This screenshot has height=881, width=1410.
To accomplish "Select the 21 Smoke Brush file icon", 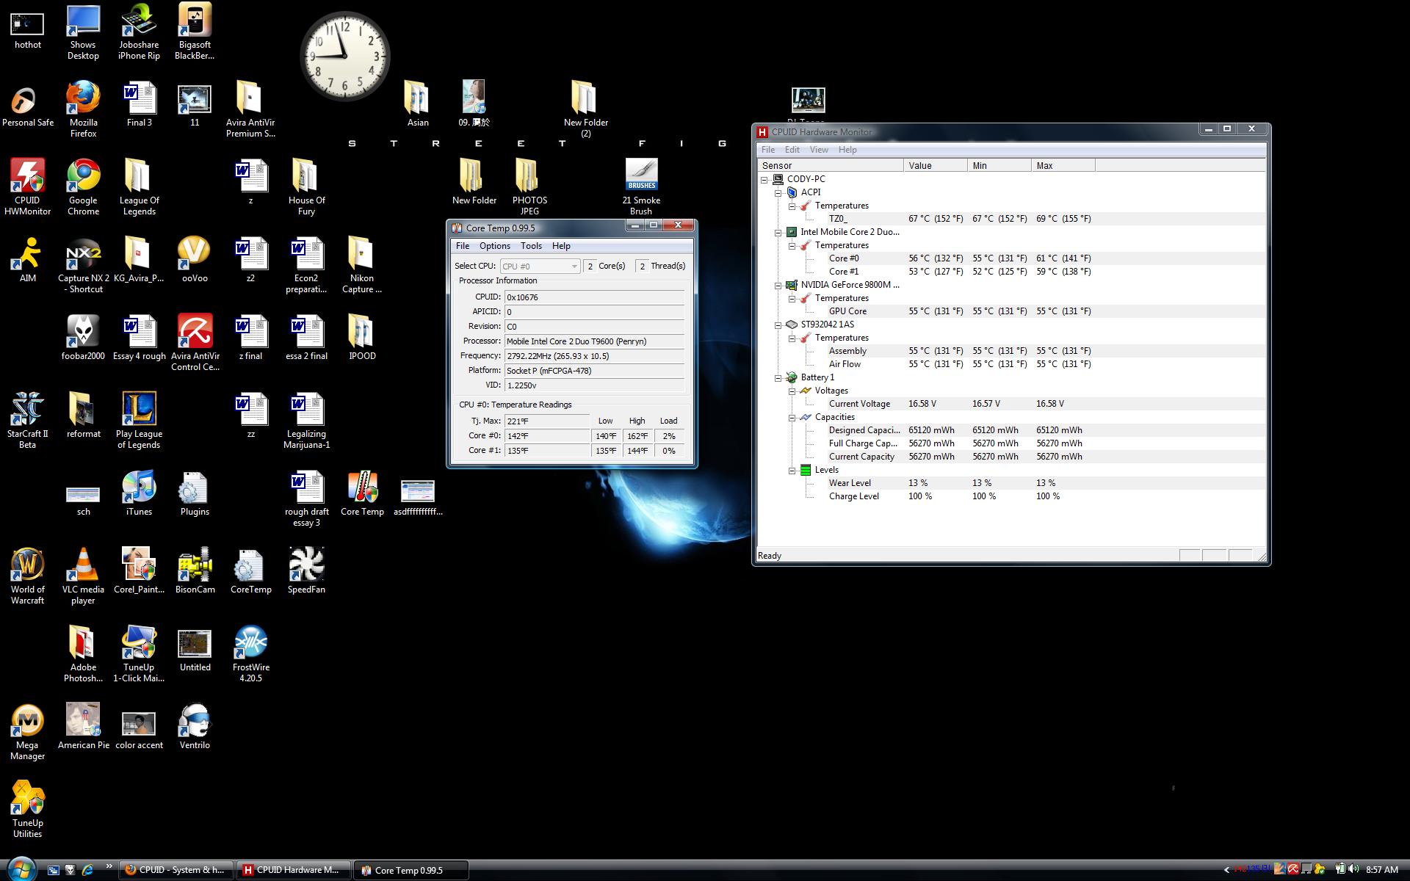I will coord(641,186).
